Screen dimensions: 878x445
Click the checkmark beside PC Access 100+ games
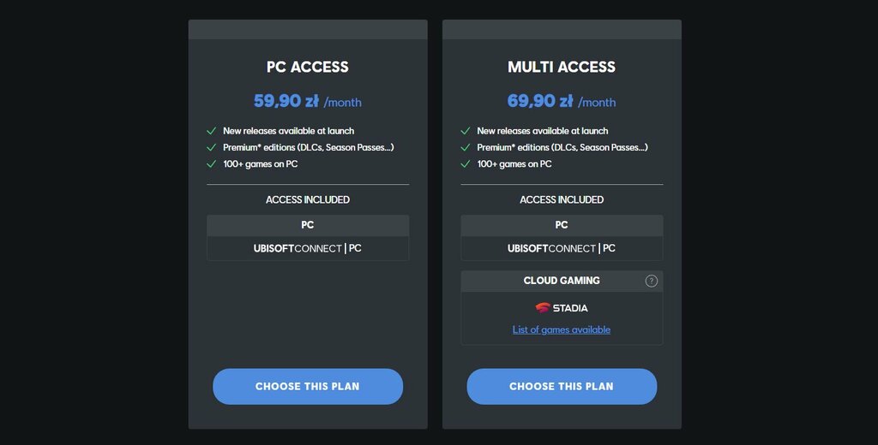pyautogui.click(x=211, y=163)
